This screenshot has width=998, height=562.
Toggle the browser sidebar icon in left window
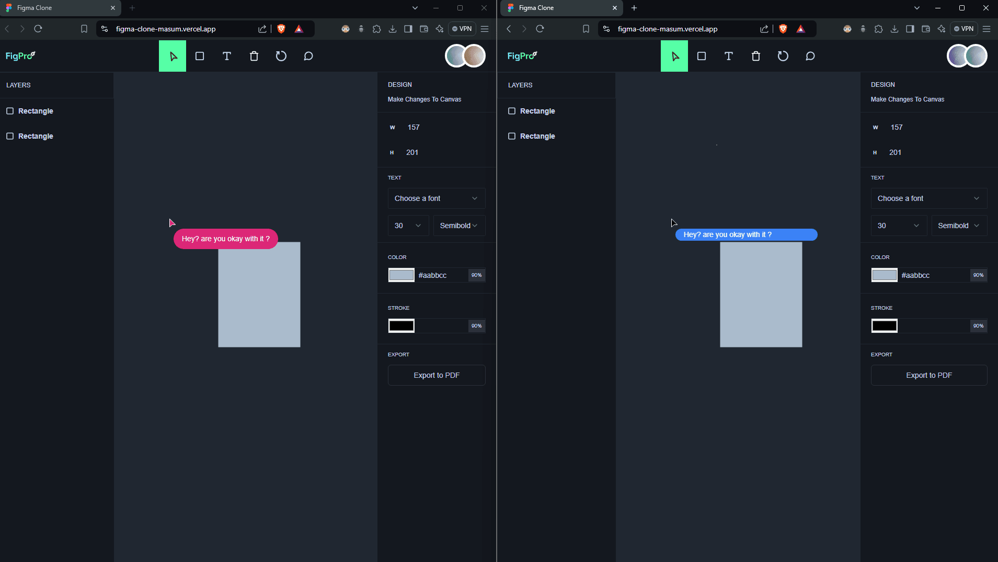408,29
